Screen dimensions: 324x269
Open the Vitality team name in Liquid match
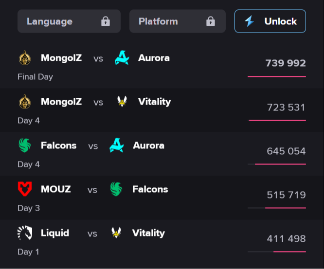148,233
